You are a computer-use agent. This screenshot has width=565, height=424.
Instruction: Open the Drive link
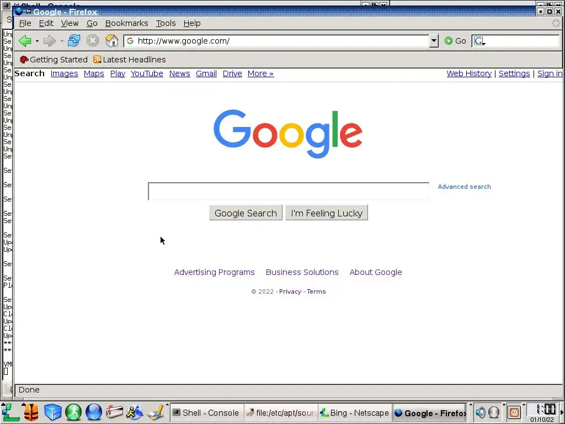coord(232,73)
